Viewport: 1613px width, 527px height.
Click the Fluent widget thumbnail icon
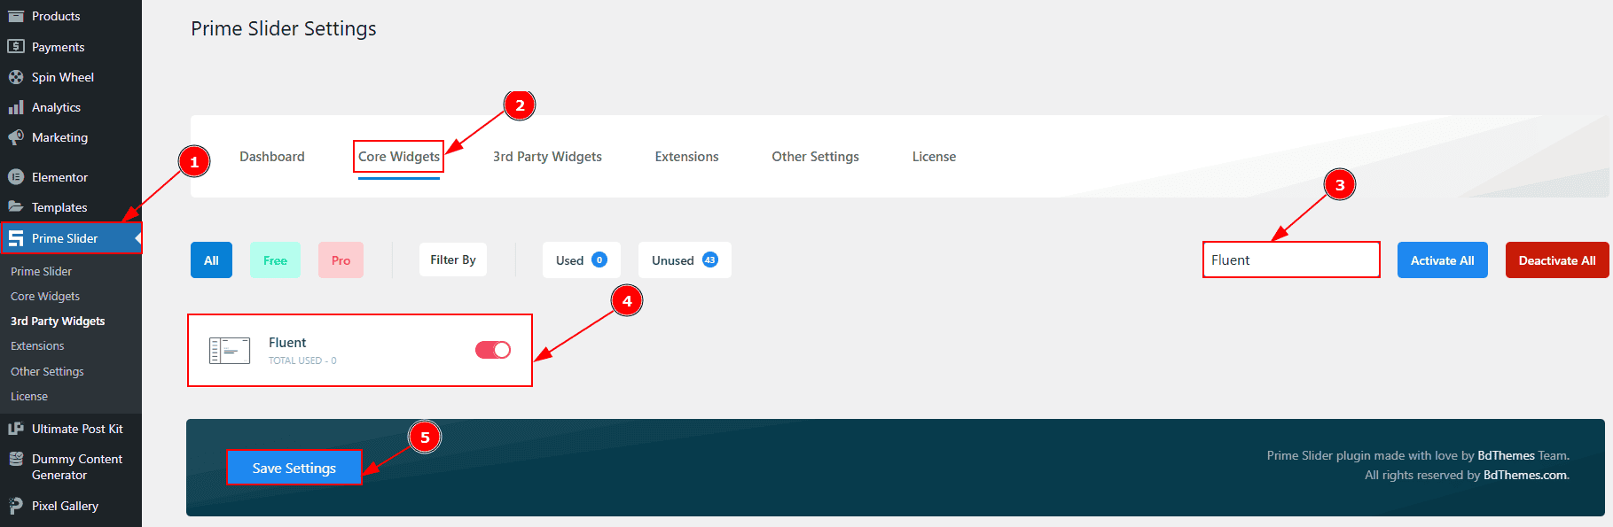[x=230, y=351]
